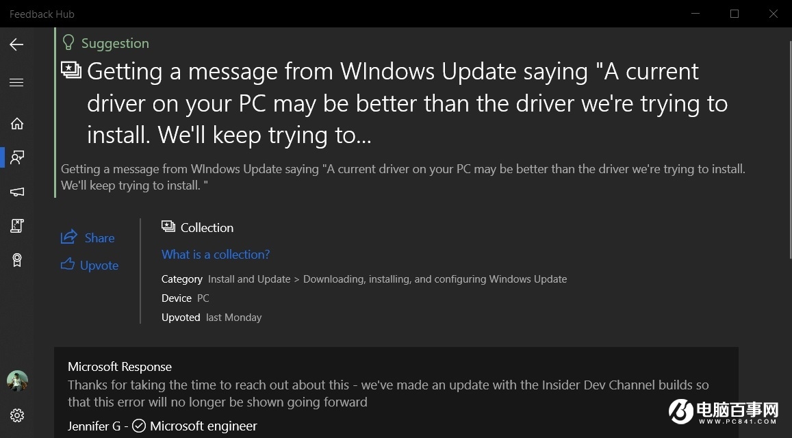Open the Quests section icon
792x438 pixels.
coord(16,226)
